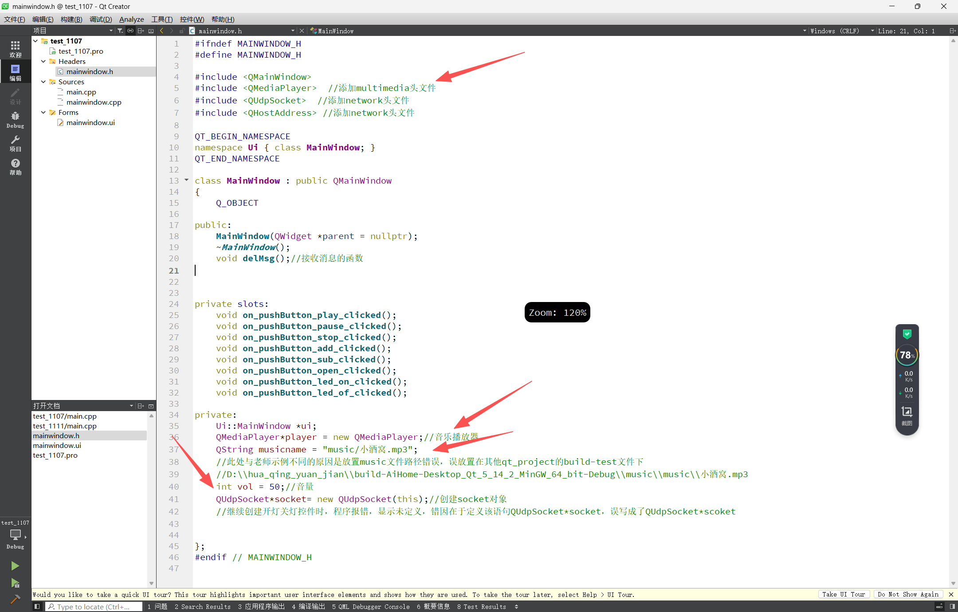Click the test_1107 kit selector monitor icon
Screen dimensions: 958x612
click(x=15, y=534)
